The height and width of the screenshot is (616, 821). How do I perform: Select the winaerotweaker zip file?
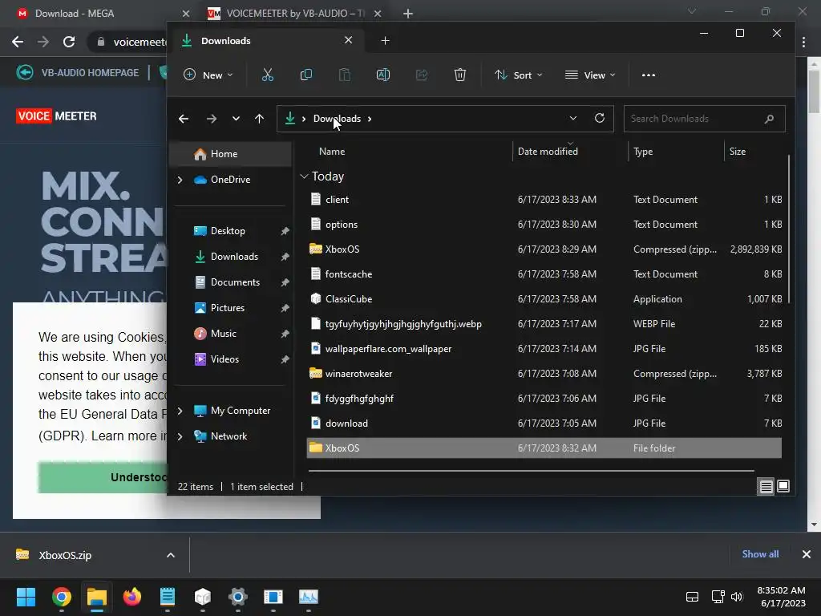[x=544, y=374]
